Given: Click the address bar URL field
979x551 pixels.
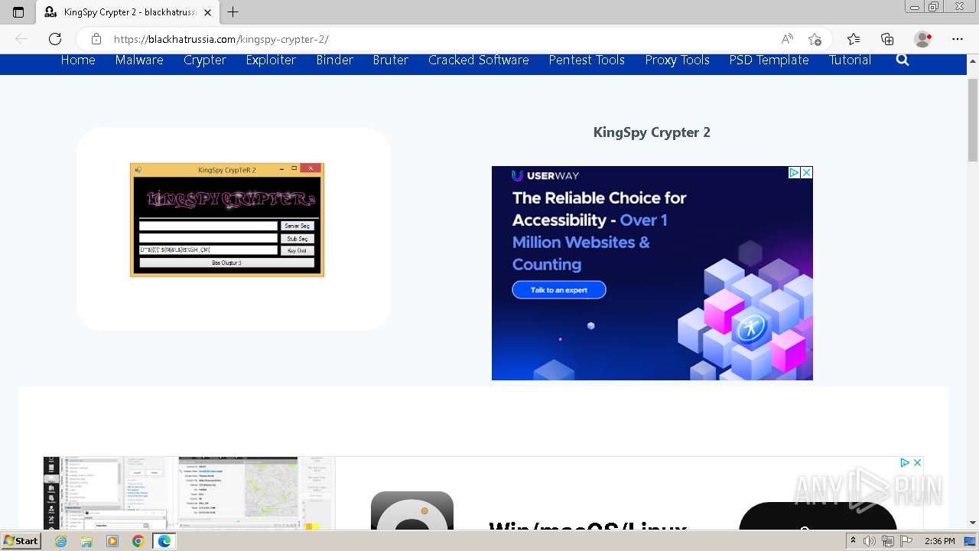Looking at the screenshot, I should (x=444, y=39).
